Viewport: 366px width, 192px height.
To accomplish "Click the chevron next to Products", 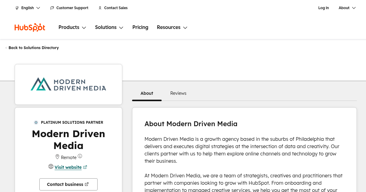I will click(84, 28).
